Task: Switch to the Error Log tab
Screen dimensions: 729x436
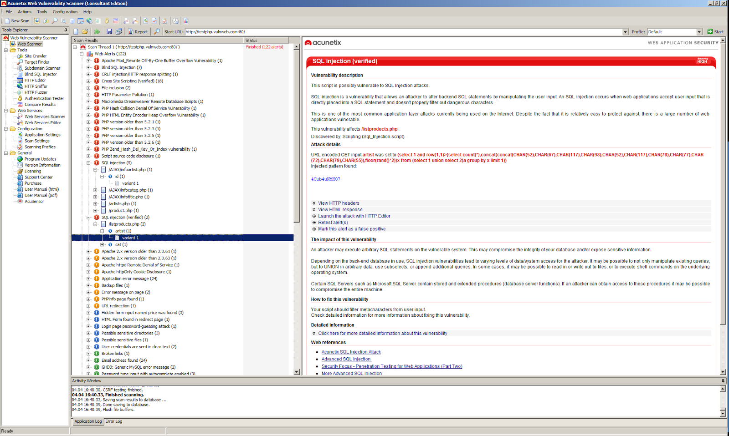Action: point(114,421)
